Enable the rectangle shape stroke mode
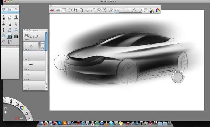The image size is (210, 127). 128,10
